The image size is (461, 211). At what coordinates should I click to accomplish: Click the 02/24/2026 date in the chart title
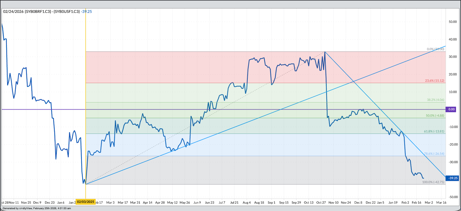(13, 11)
